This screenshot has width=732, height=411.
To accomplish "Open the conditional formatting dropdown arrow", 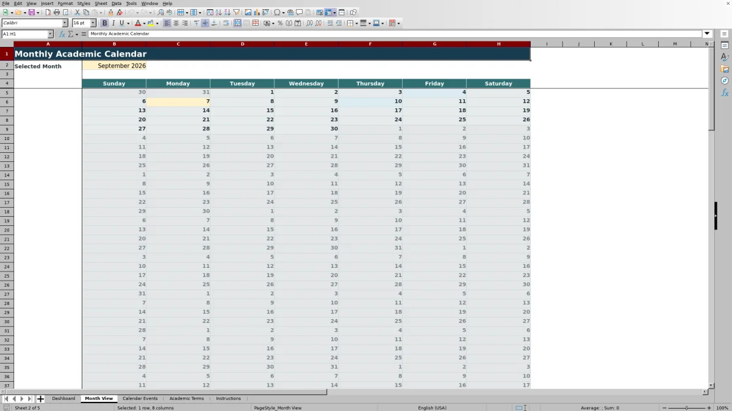I will (x=398, y=23).
